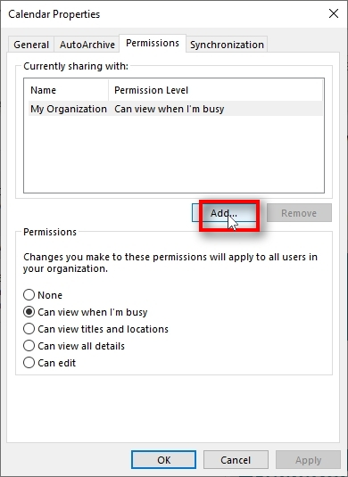Select My Organization row in sharing list
Image resolution: width=348 pixels, height=477 pixels.
pos(176,109)
